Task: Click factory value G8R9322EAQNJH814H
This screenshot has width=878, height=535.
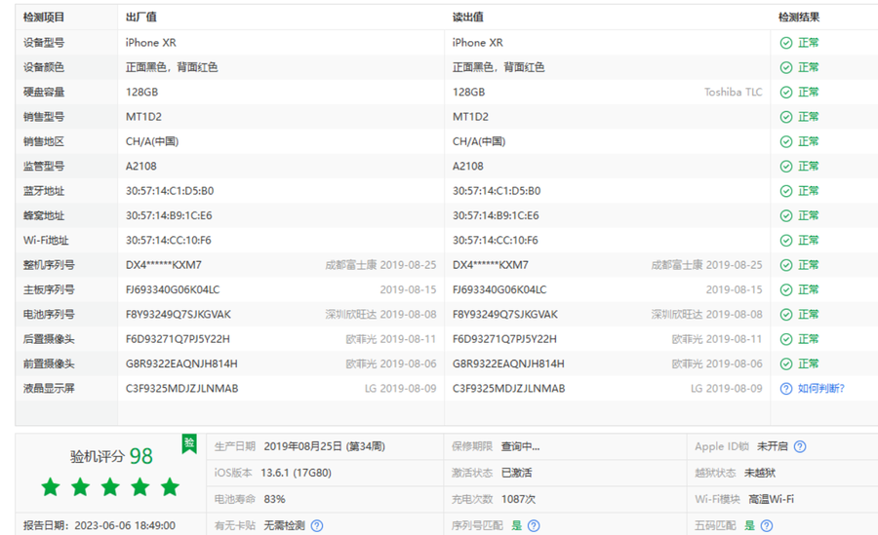Action: pos(181,363)
